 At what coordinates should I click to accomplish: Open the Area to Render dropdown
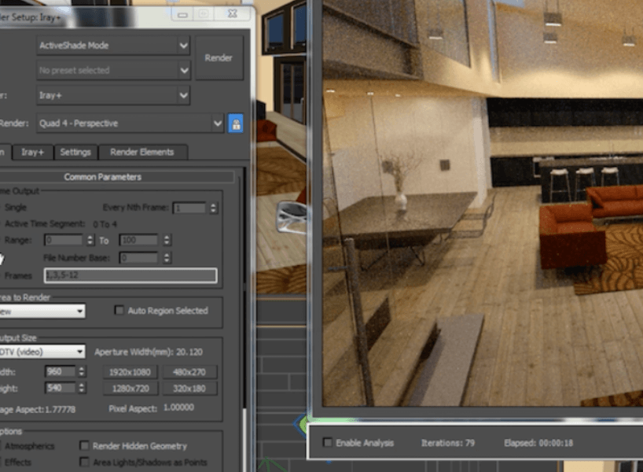pyautogui.click(x=41, y=311)
